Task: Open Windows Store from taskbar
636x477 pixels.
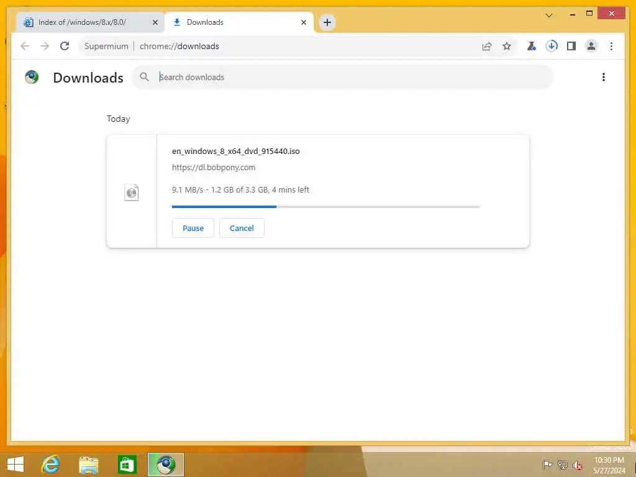Action: (x=127, y=465)
